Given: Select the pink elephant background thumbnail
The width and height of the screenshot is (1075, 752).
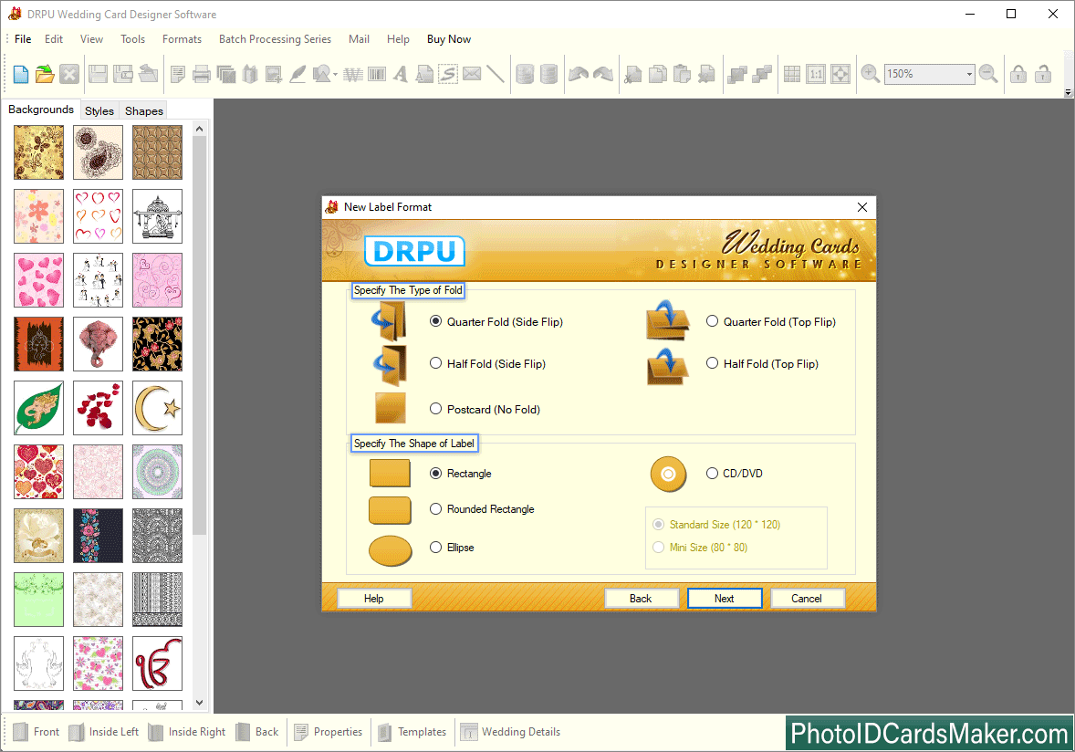Looking at the screenshot, I should (98, 344).
